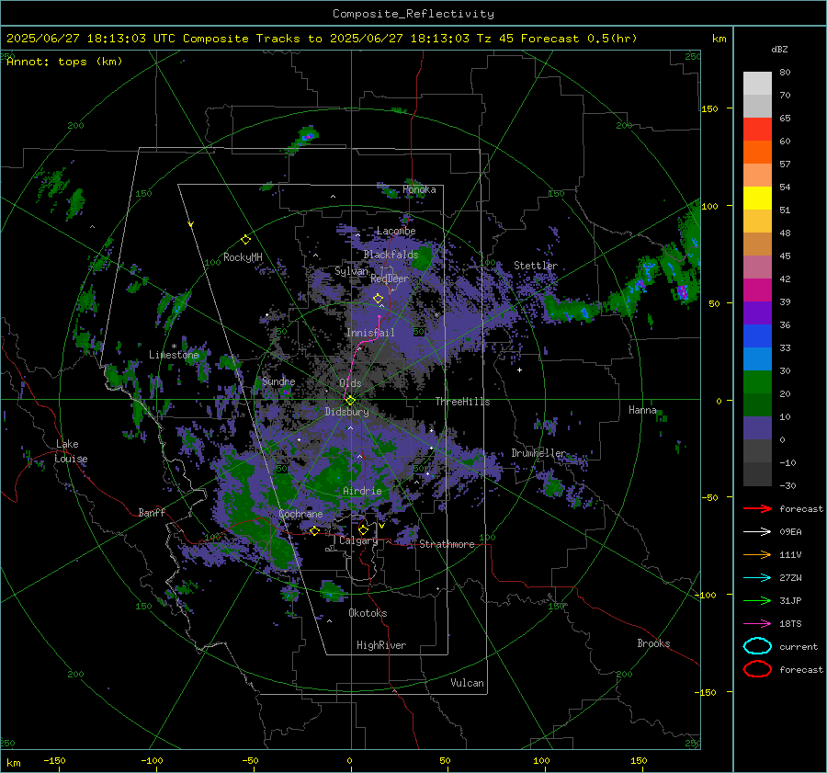The image size is (827, 773).
Task: Click the Drumheller city label
Action: 538,453
